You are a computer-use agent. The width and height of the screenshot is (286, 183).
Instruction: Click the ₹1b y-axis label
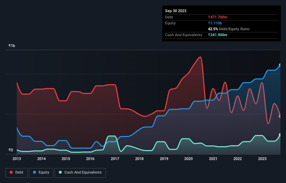[x=12, y=46]
